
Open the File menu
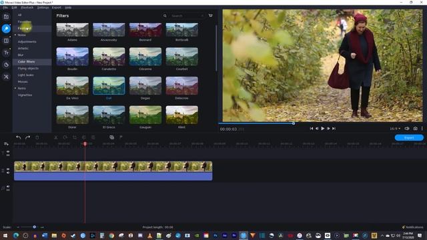click(x=5, y=7)
